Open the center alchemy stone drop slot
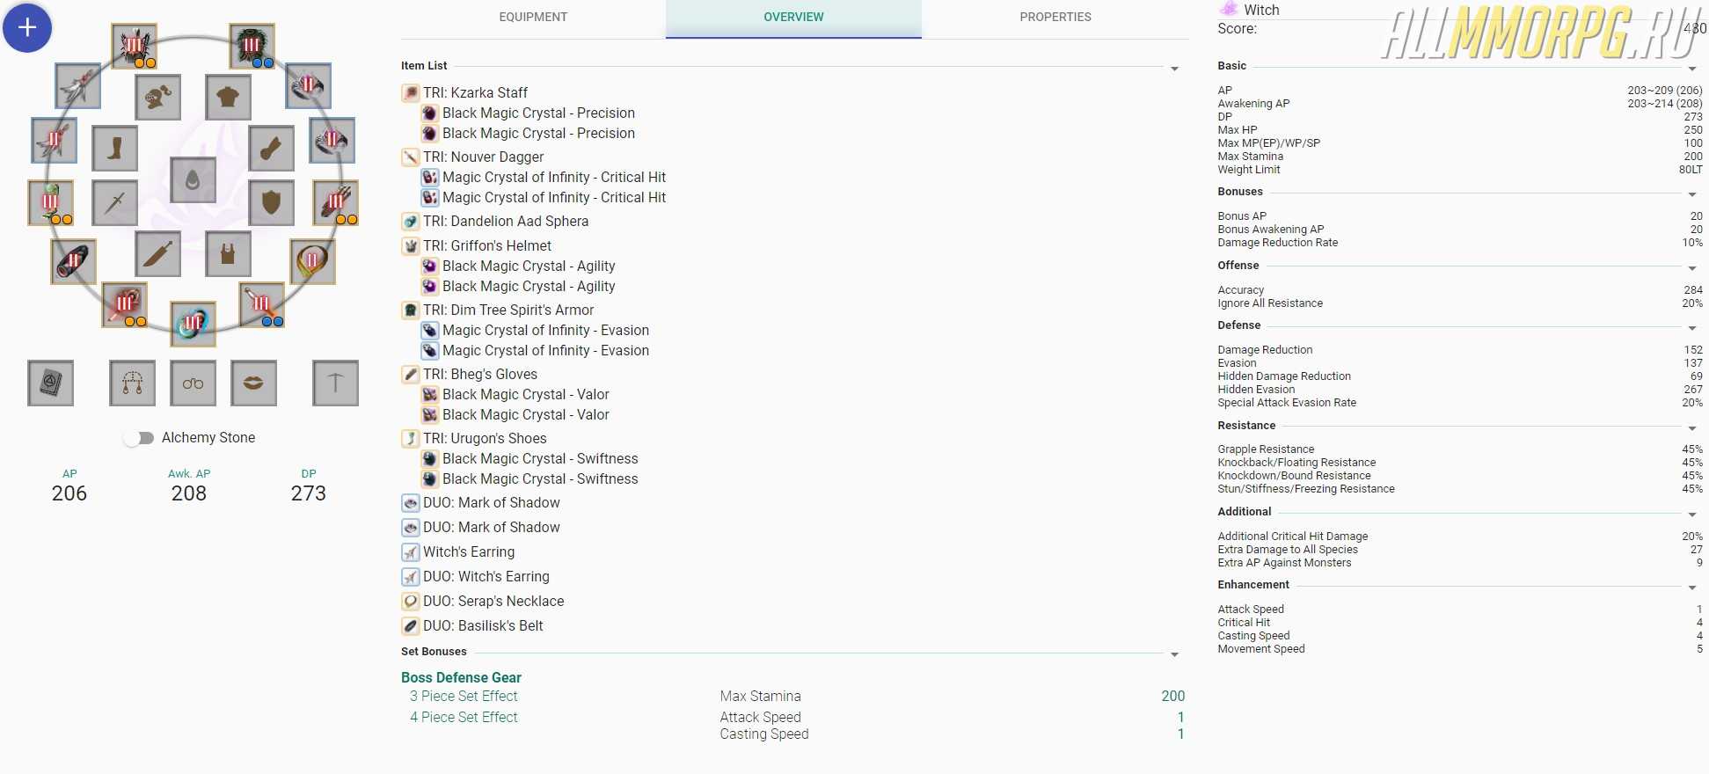 pyautogui.click(x=193, y=180)
